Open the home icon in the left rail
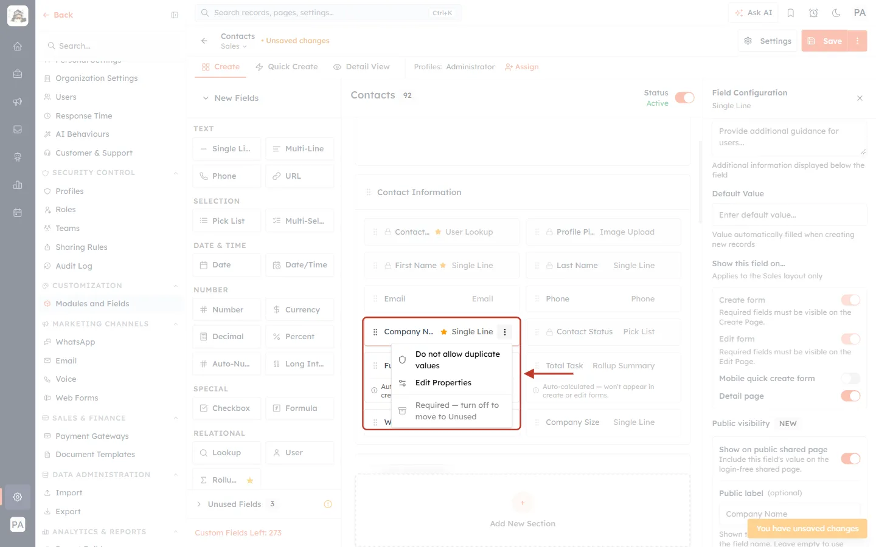876x547 pixels. coord(18,46)
